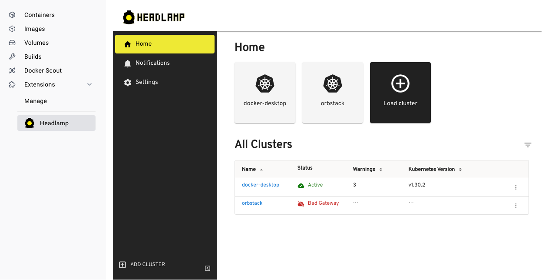Viewport: 542px width, 280px height.
Task: Open the Volumes section
Action: pos(12,43)
